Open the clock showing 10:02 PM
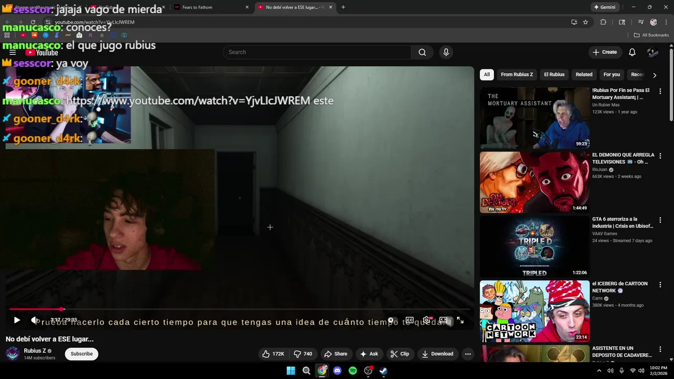674x379 pixels. coord(658,371)
